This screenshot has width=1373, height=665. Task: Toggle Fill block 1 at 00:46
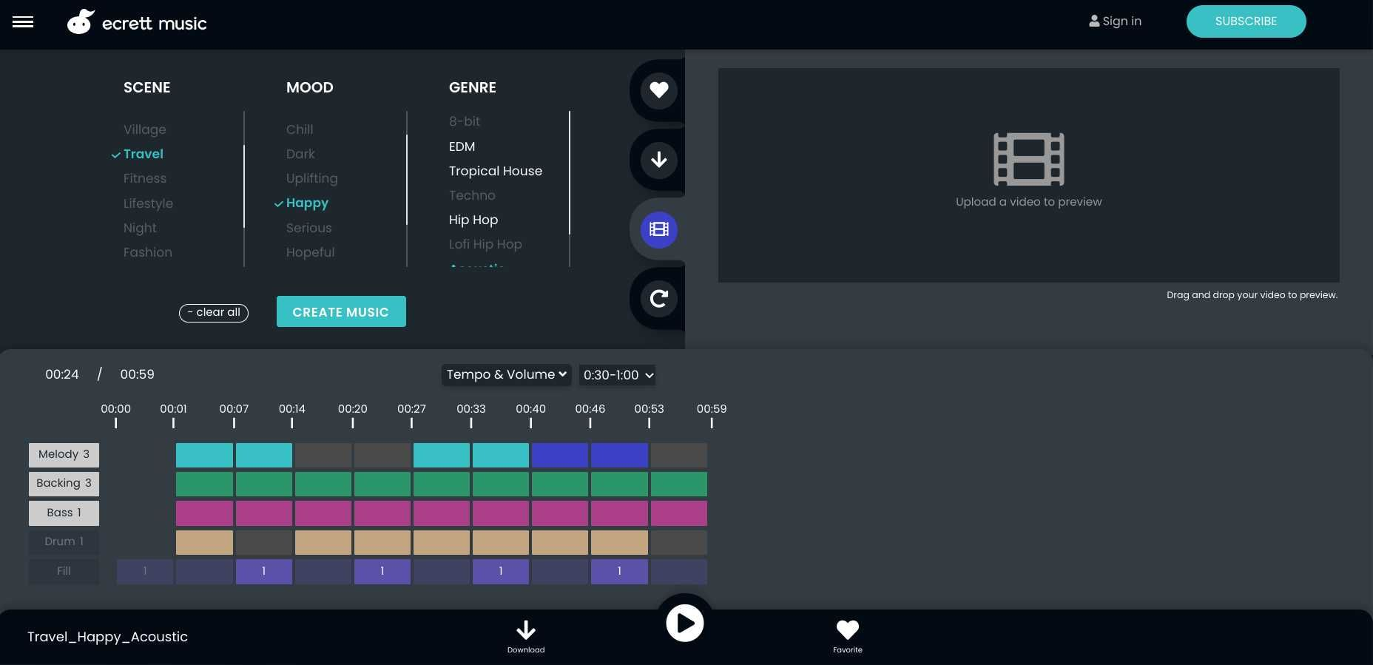coord(619,572)
